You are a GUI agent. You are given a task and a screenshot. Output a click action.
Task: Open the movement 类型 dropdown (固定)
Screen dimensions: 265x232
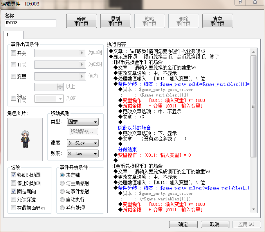(x=83, y=122)
